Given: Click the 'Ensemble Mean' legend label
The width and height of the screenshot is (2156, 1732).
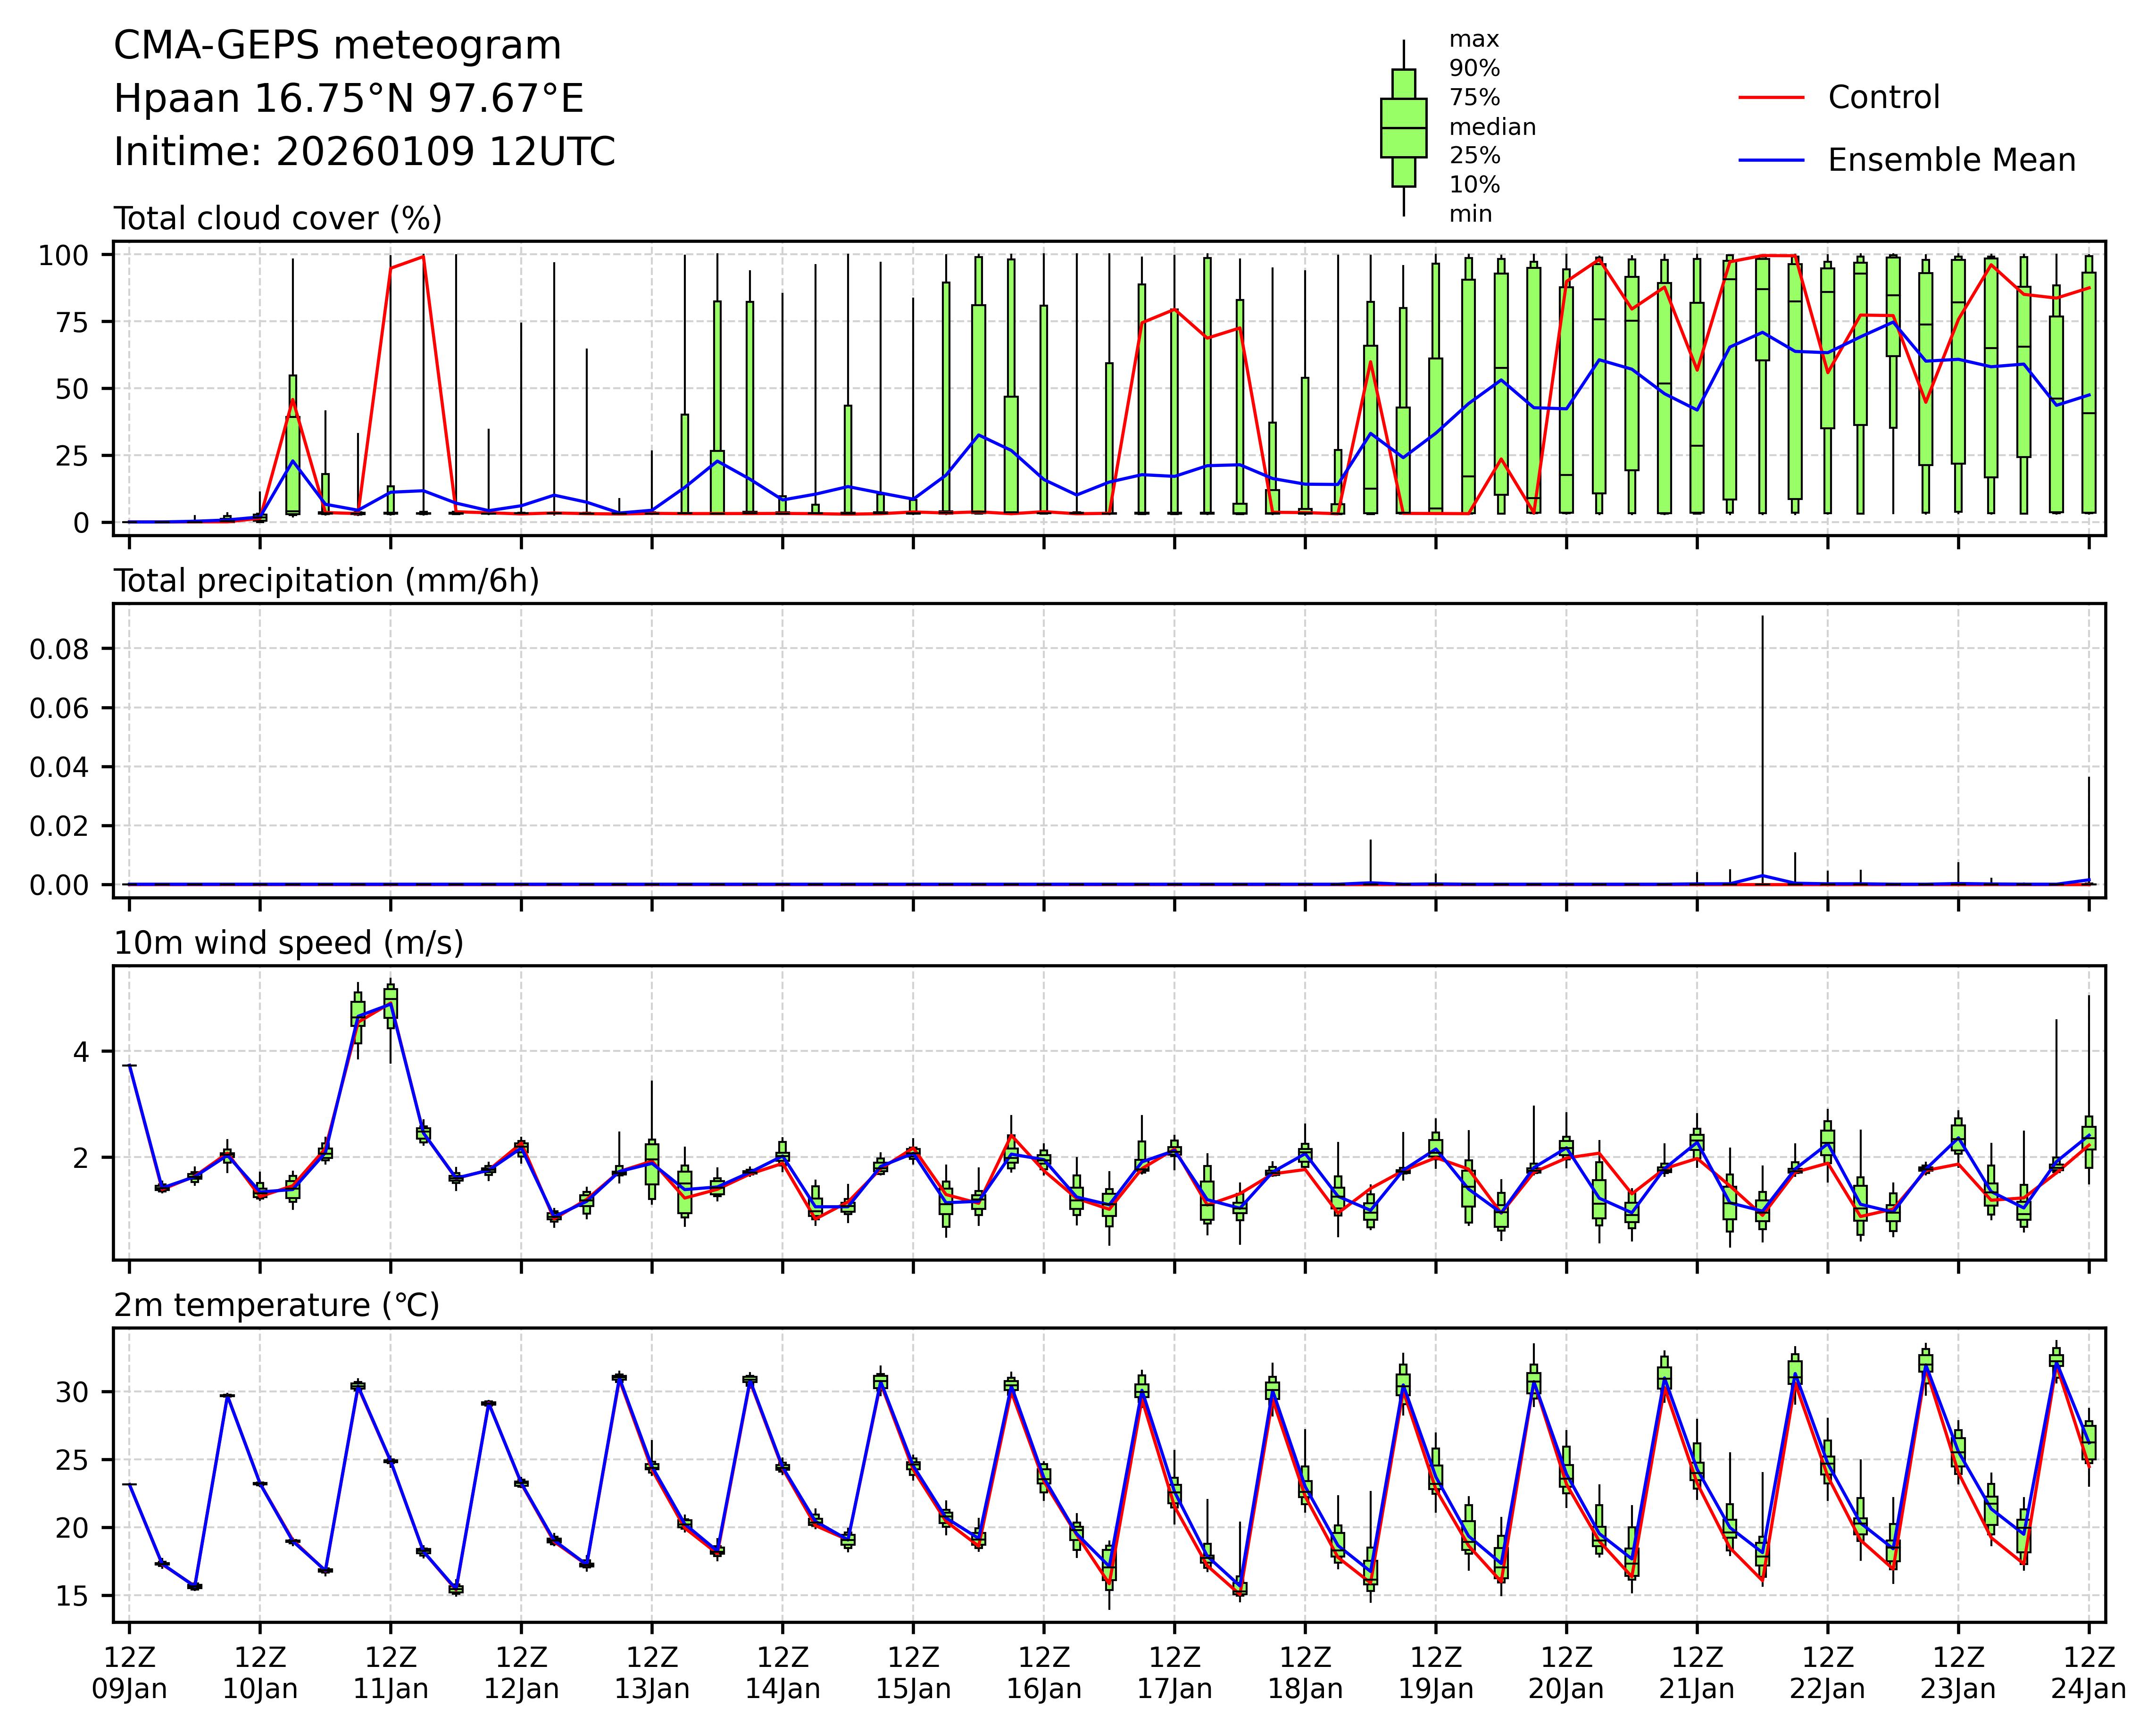Looking at the screenshot, I should coord(1951,160).
